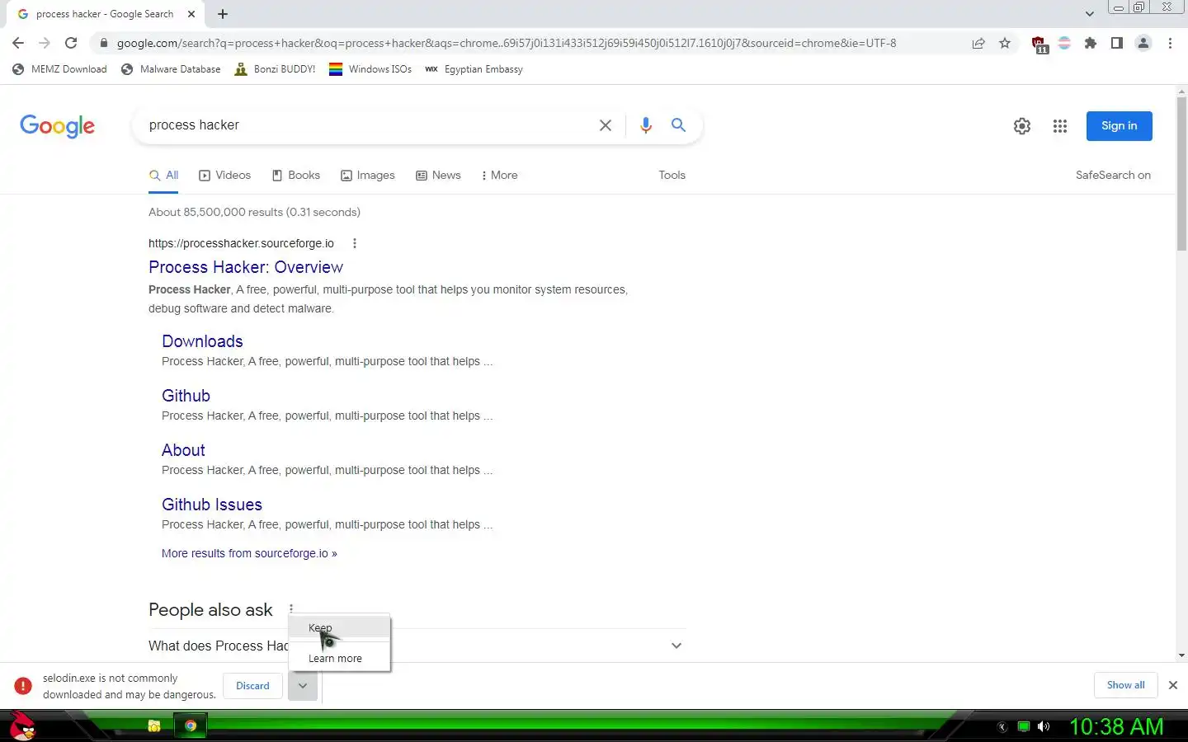
Task: Open the About sitelink
Action: 183,450
